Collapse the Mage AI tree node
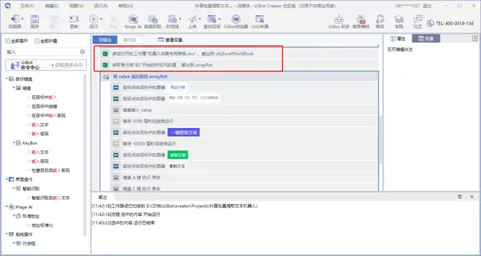The width and height of the screenshot is (481, 256). click(7, 207)
